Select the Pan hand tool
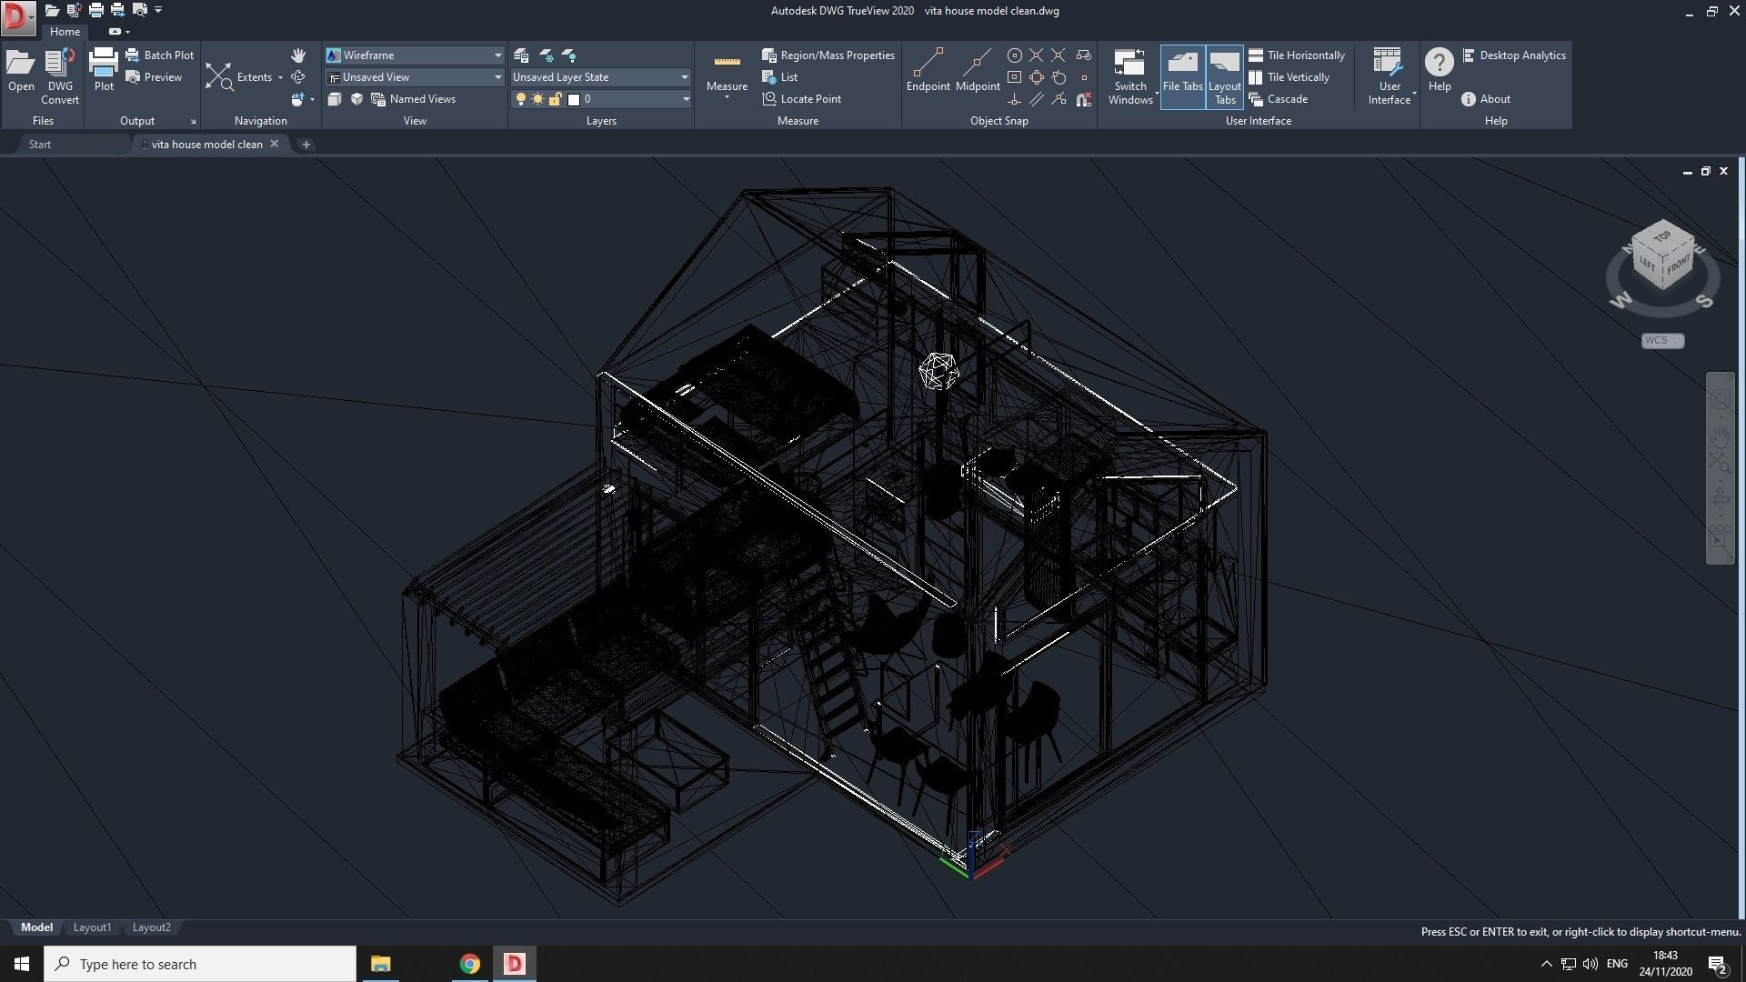The height and width of the screenshot is (982, 1746). pos(298,55)
